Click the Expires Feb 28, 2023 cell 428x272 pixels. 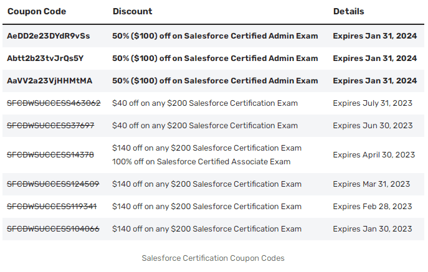pyautogui.click(x=373, y=207)
